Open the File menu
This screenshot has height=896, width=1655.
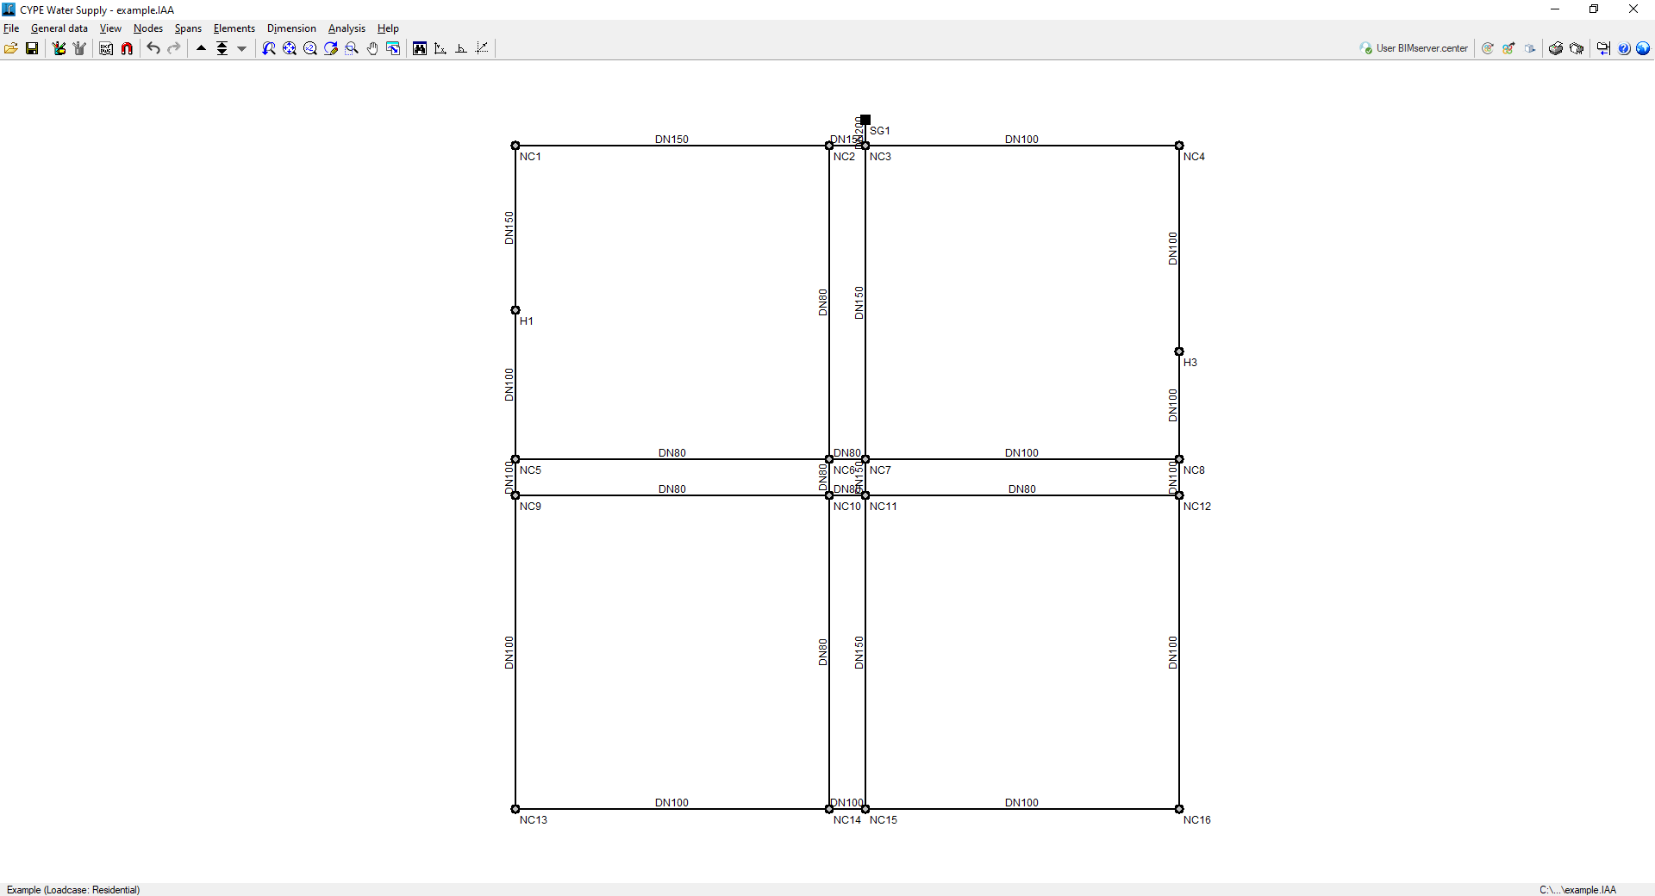click(11, 28)
